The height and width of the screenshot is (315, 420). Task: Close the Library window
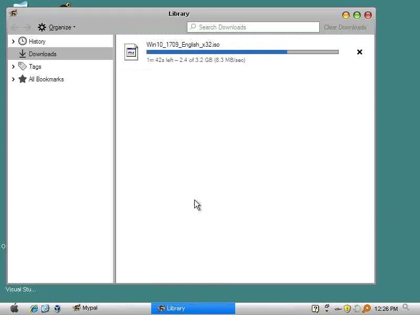pos(368,15)
